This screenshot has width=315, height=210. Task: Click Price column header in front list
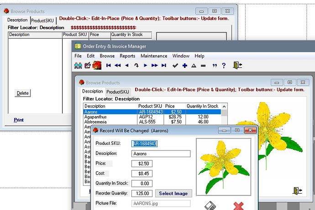coord(175,106)
